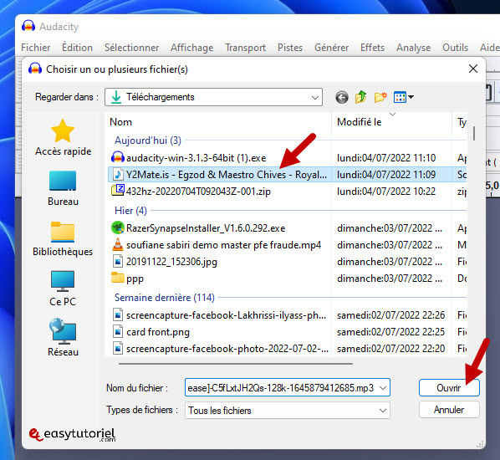Image resolution: width=500 pixels, height=460 pixels.
Task: Click the ppp folder icon
Action: click(117, 278)
